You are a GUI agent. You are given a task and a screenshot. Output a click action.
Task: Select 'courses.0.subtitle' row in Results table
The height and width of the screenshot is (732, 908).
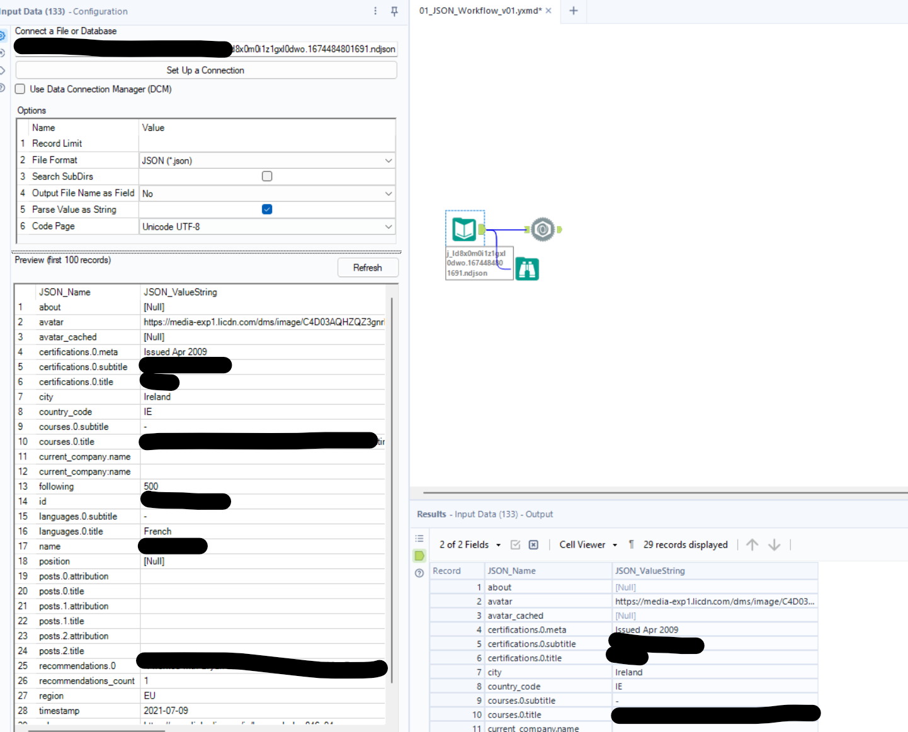pyautogui.click(x=623, y=701)
